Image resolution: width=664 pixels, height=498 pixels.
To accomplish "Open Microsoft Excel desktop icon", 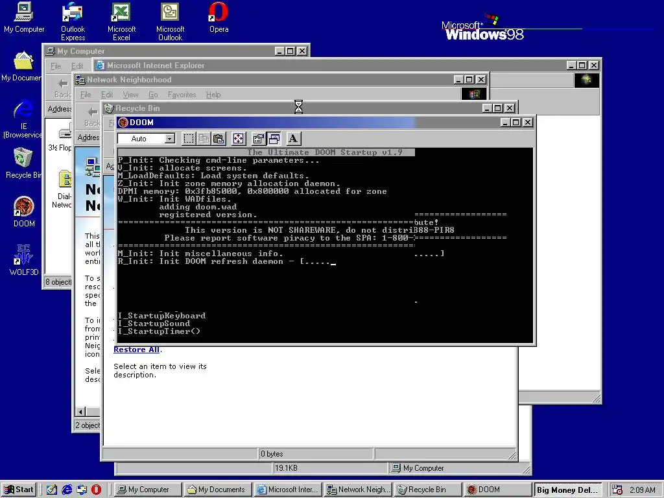I will 121,21.
